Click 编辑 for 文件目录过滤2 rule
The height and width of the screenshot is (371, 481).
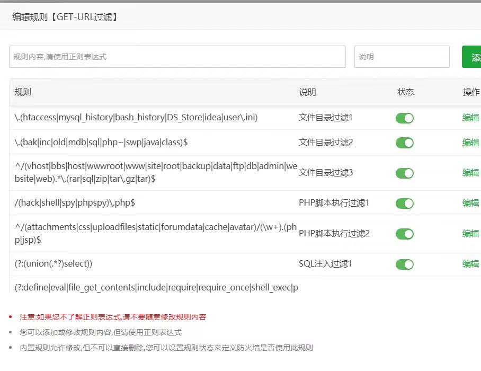[470, 143]
